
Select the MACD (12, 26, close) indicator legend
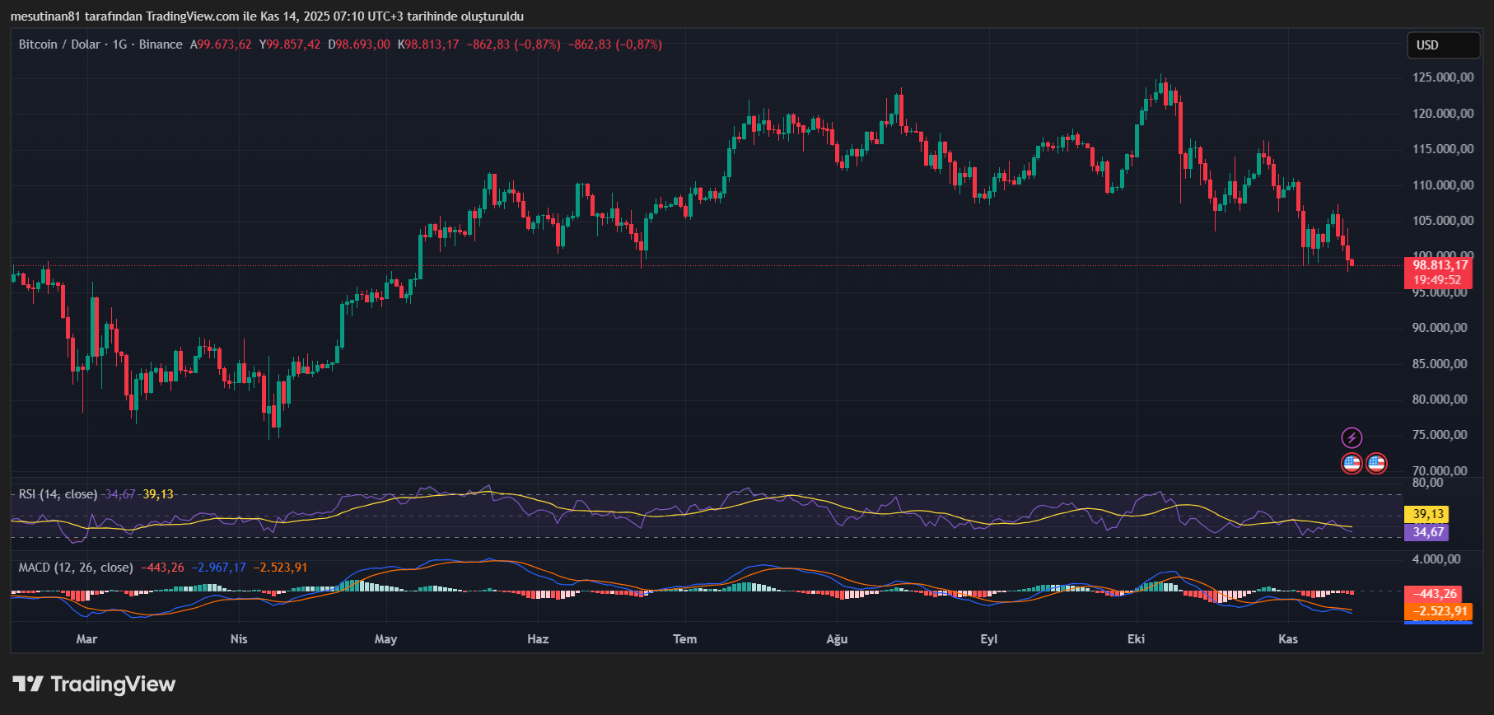pyautogui.click(x=76, y=568)
